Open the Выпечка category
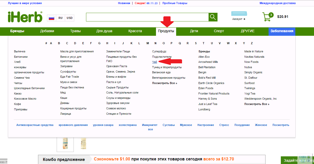Screen dimensions: 314x164 point(20,51)
